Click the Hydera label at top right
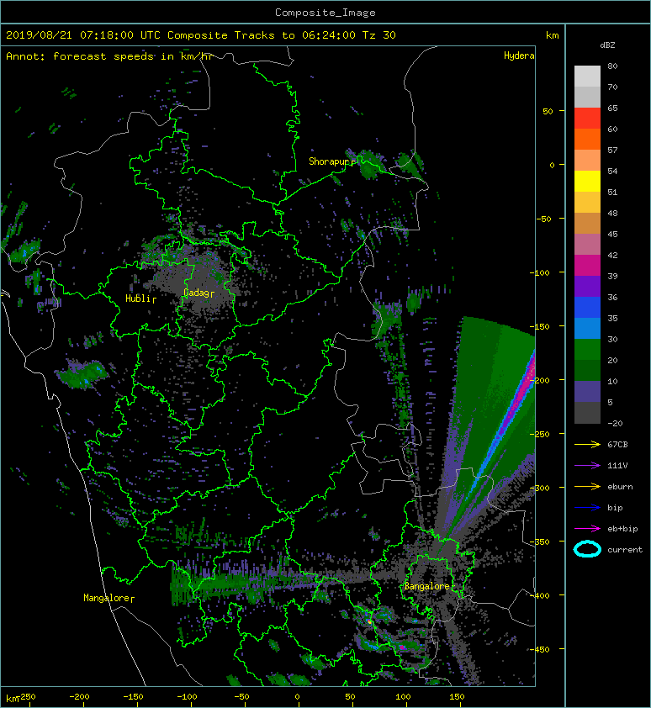Screen dimensions: 651x708 pos(519,55)
